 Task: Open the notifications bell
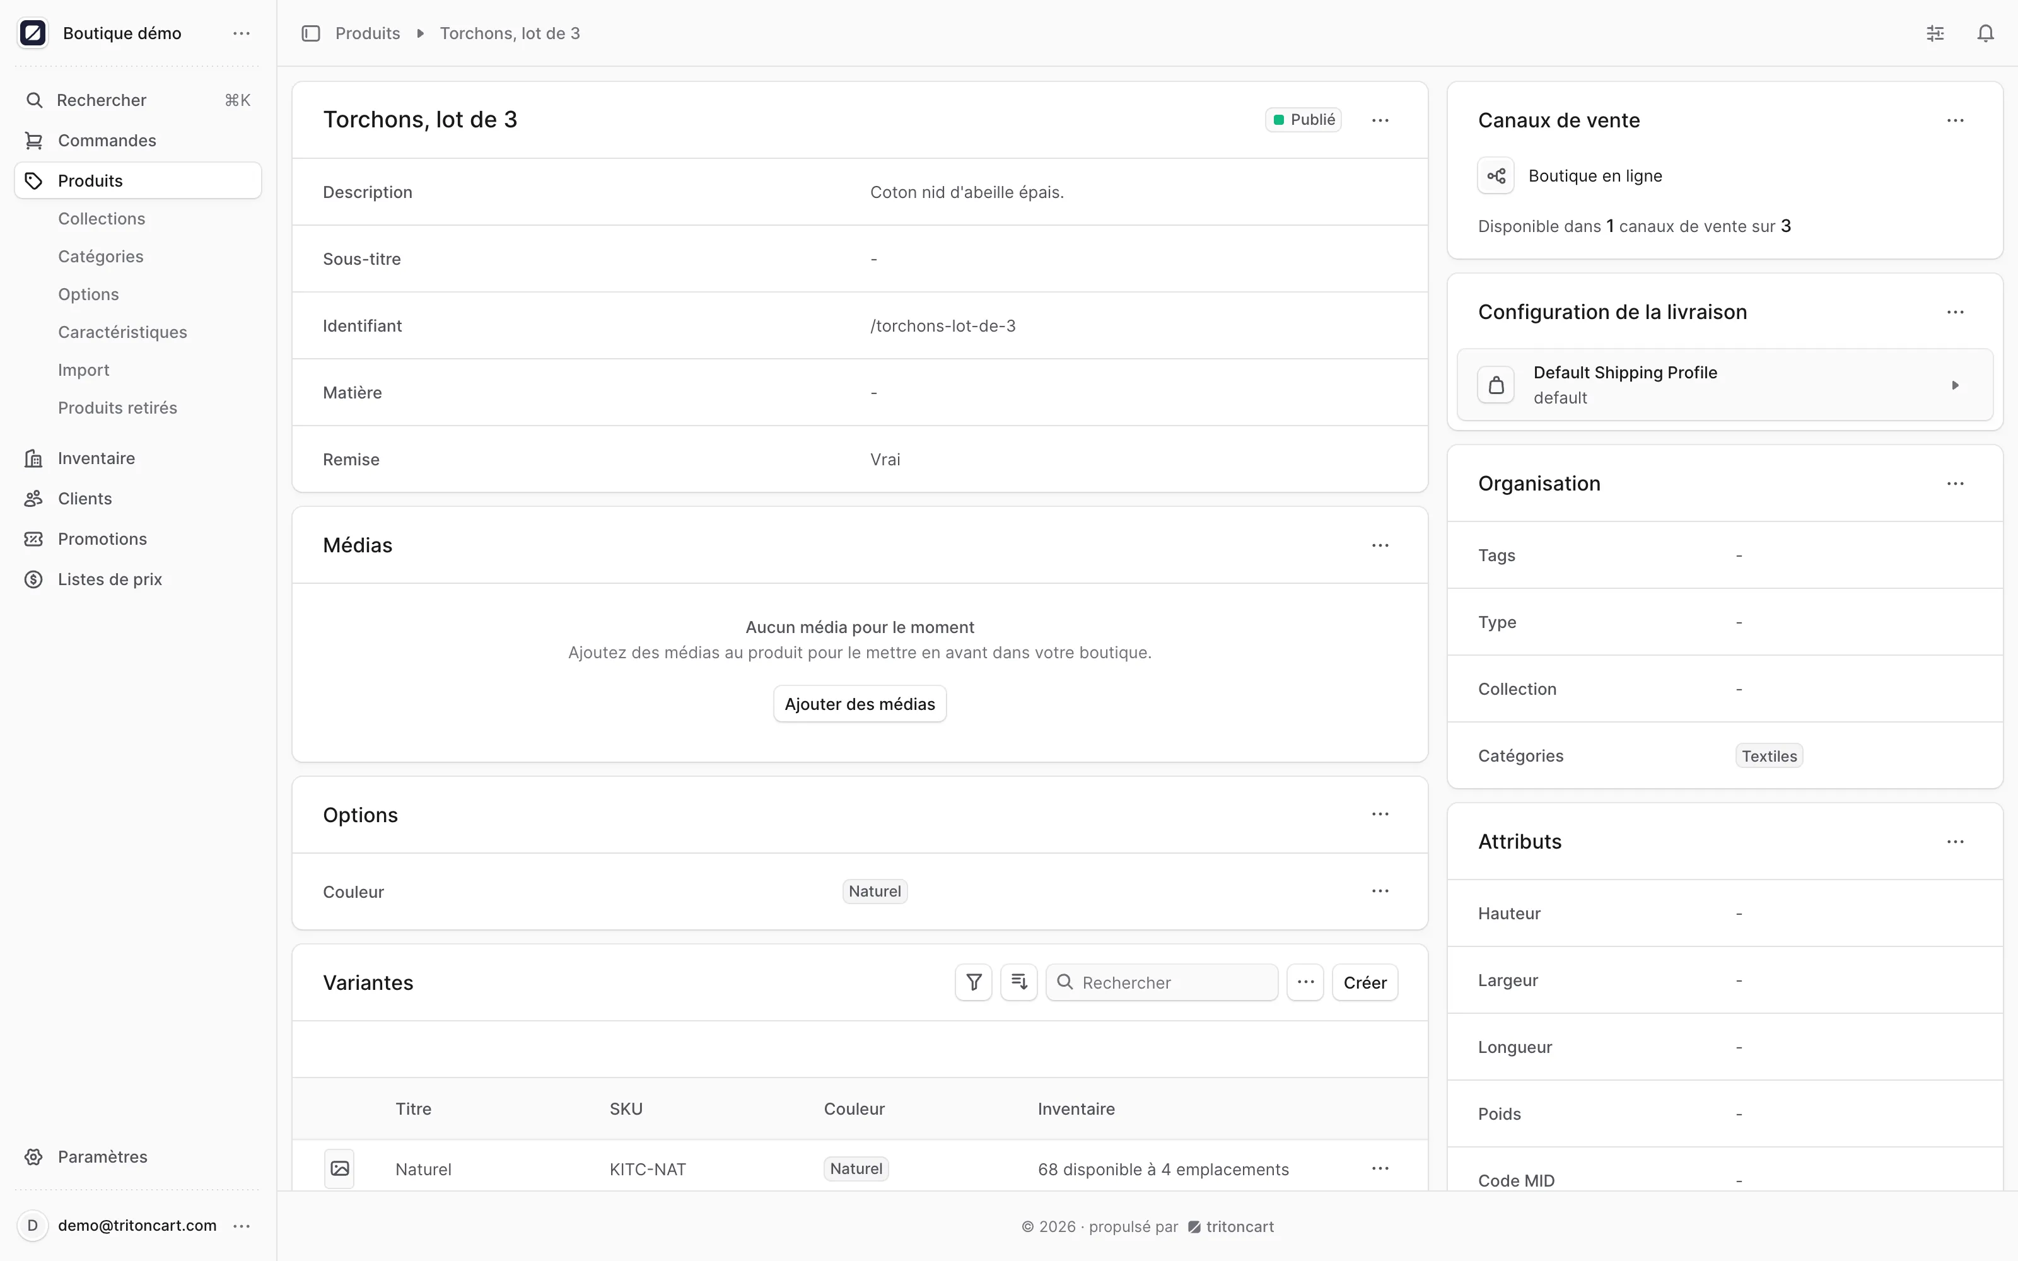[1986, 33]
